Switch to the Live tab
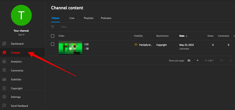 tap(72, 18)
